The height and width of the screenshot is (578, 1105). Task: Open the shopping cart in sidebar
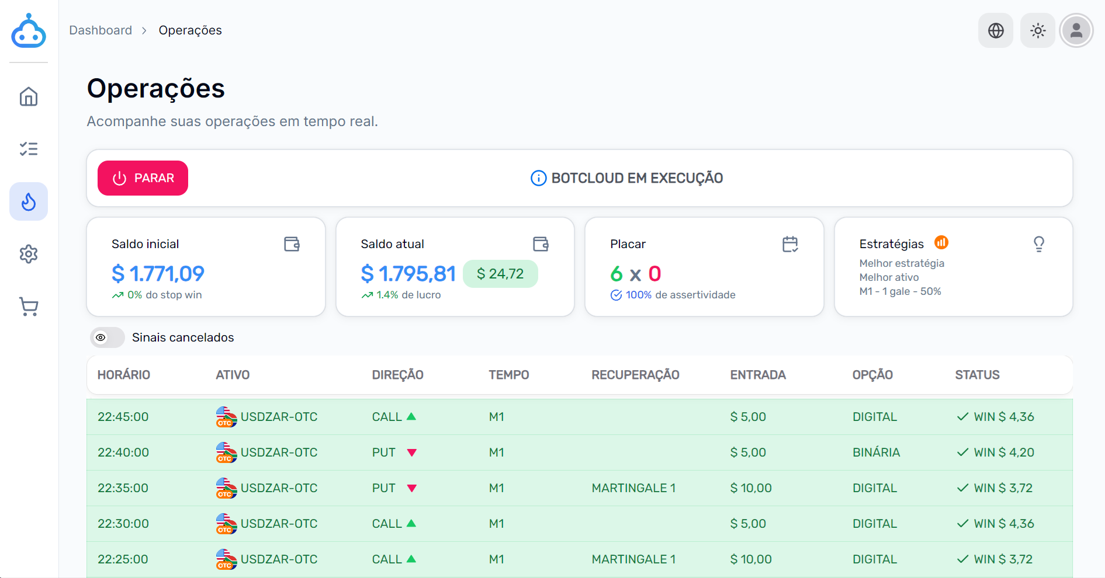click(29, 307)
